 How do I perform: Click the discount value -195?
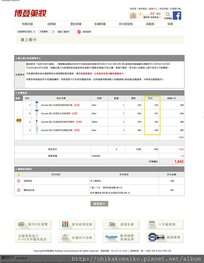pyautogui.click(x=156, y=130)
